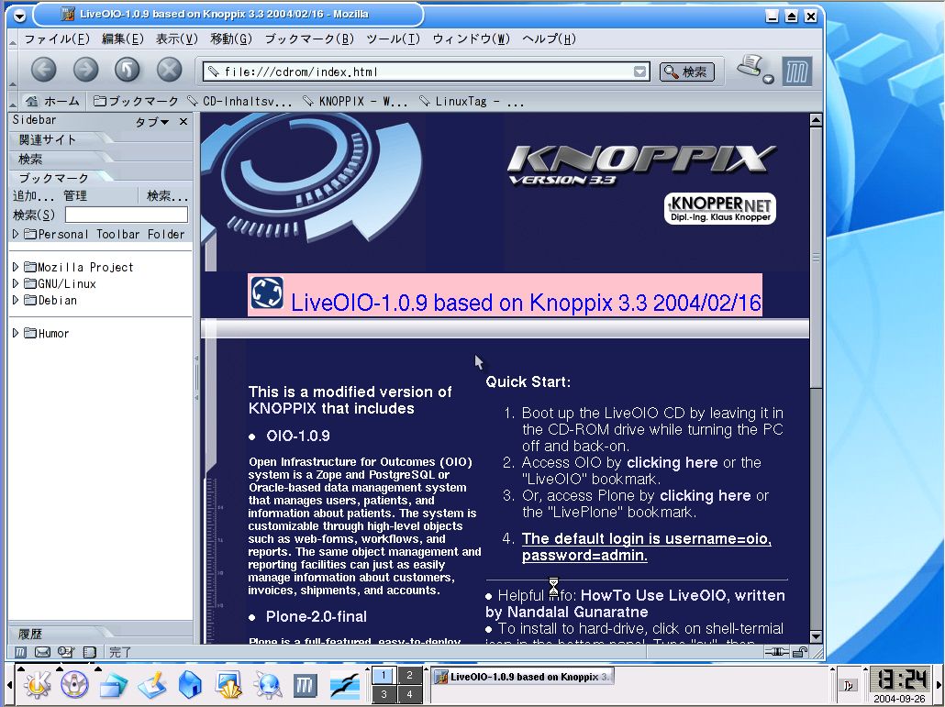Screen dimensions: 945x707
Task: Go back with the Back arrow button
Action: pyautogui.click(x=43, y=71)
